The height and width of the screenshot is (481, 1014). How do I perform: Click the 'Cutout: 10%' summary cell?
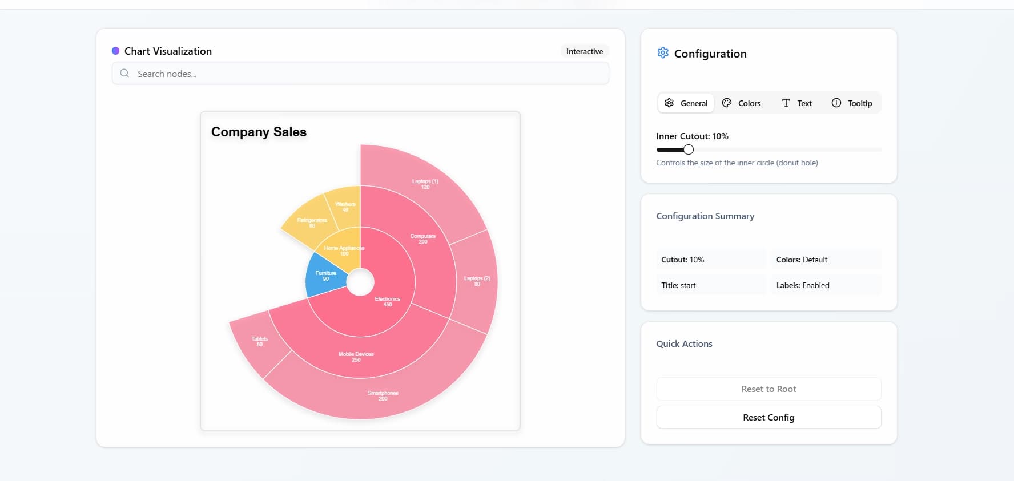[711, 260]
